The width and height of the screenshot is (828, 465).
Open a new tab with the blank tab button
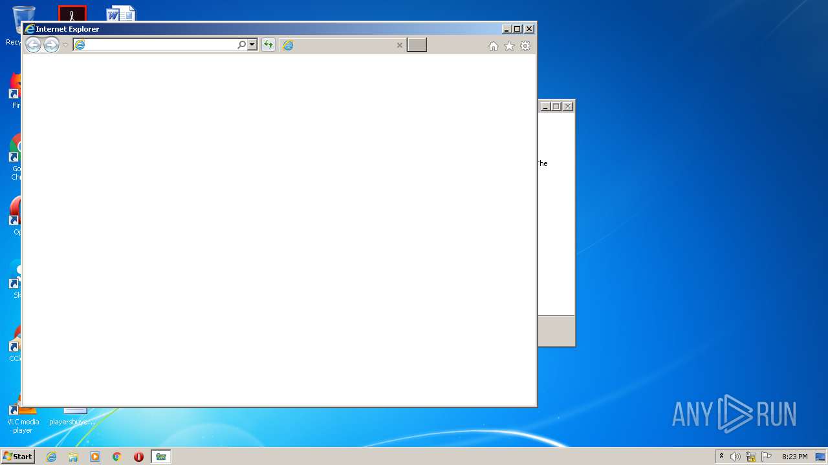point(417,45)
